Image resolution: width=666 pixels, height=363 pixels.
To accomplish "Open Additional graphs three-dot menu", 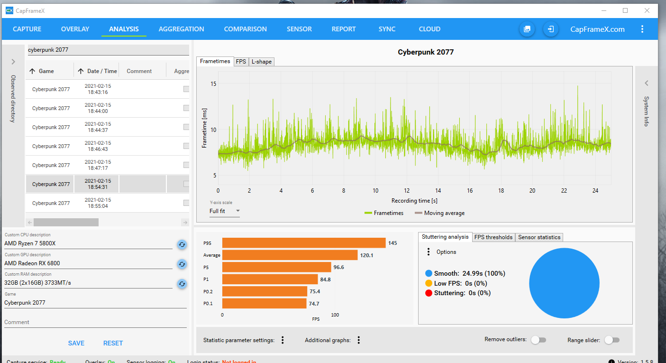I will [x=359, y=340].
